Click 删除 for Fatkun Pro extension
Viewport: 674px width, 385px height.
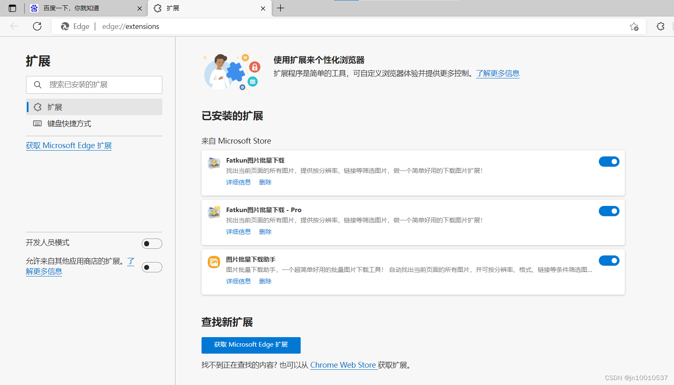click(265, 232)
